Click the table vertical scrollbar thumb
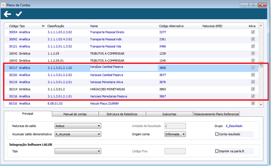Screen dimensions: 271x166 tap(261, 64)
